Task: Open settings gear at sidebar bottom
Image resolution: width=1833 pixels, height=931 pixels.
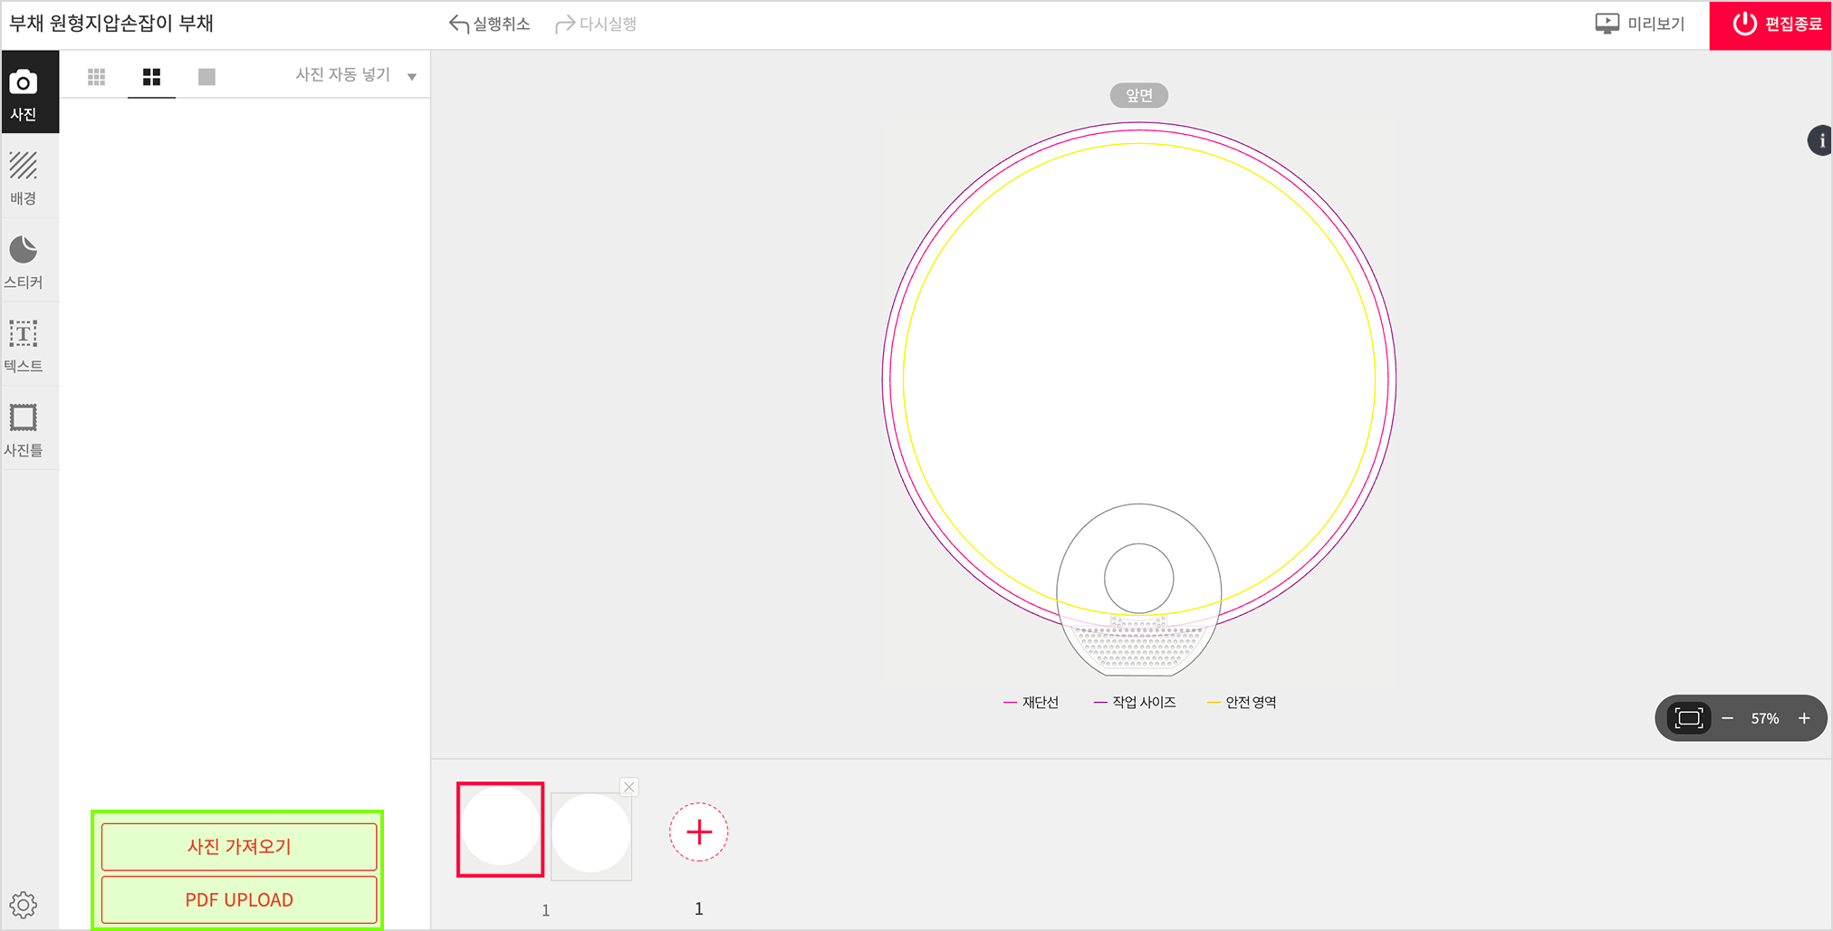Action: [x=24, y=904]
